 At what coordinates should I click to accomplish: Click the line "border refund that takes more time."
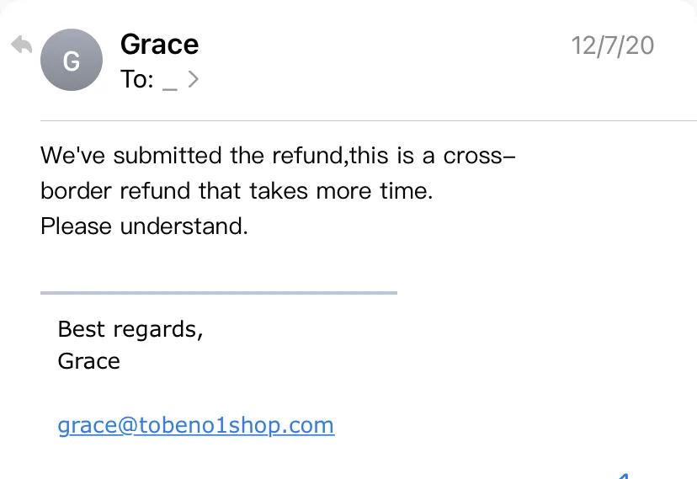pos(237,191)
